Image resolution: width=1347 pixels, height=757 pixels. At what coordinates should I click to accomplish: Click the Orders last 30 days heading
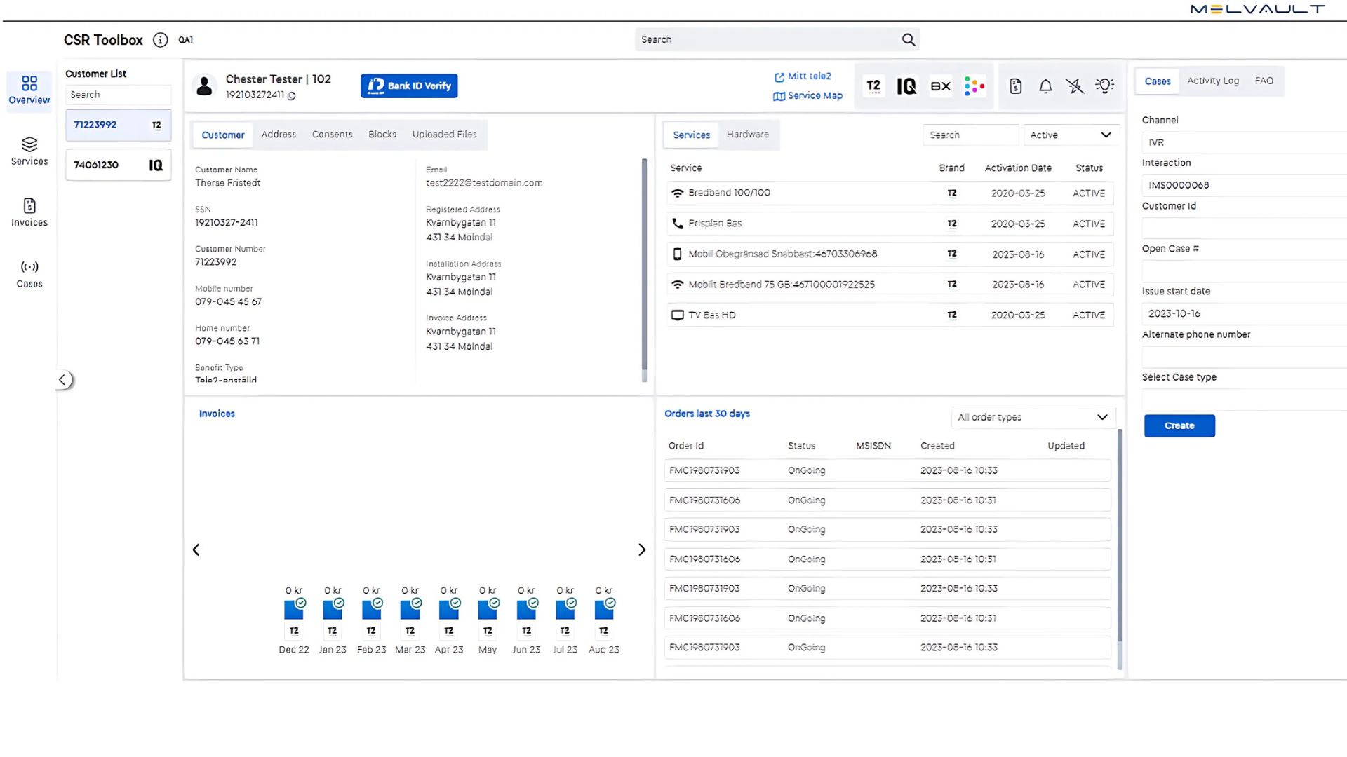[707, 414]
